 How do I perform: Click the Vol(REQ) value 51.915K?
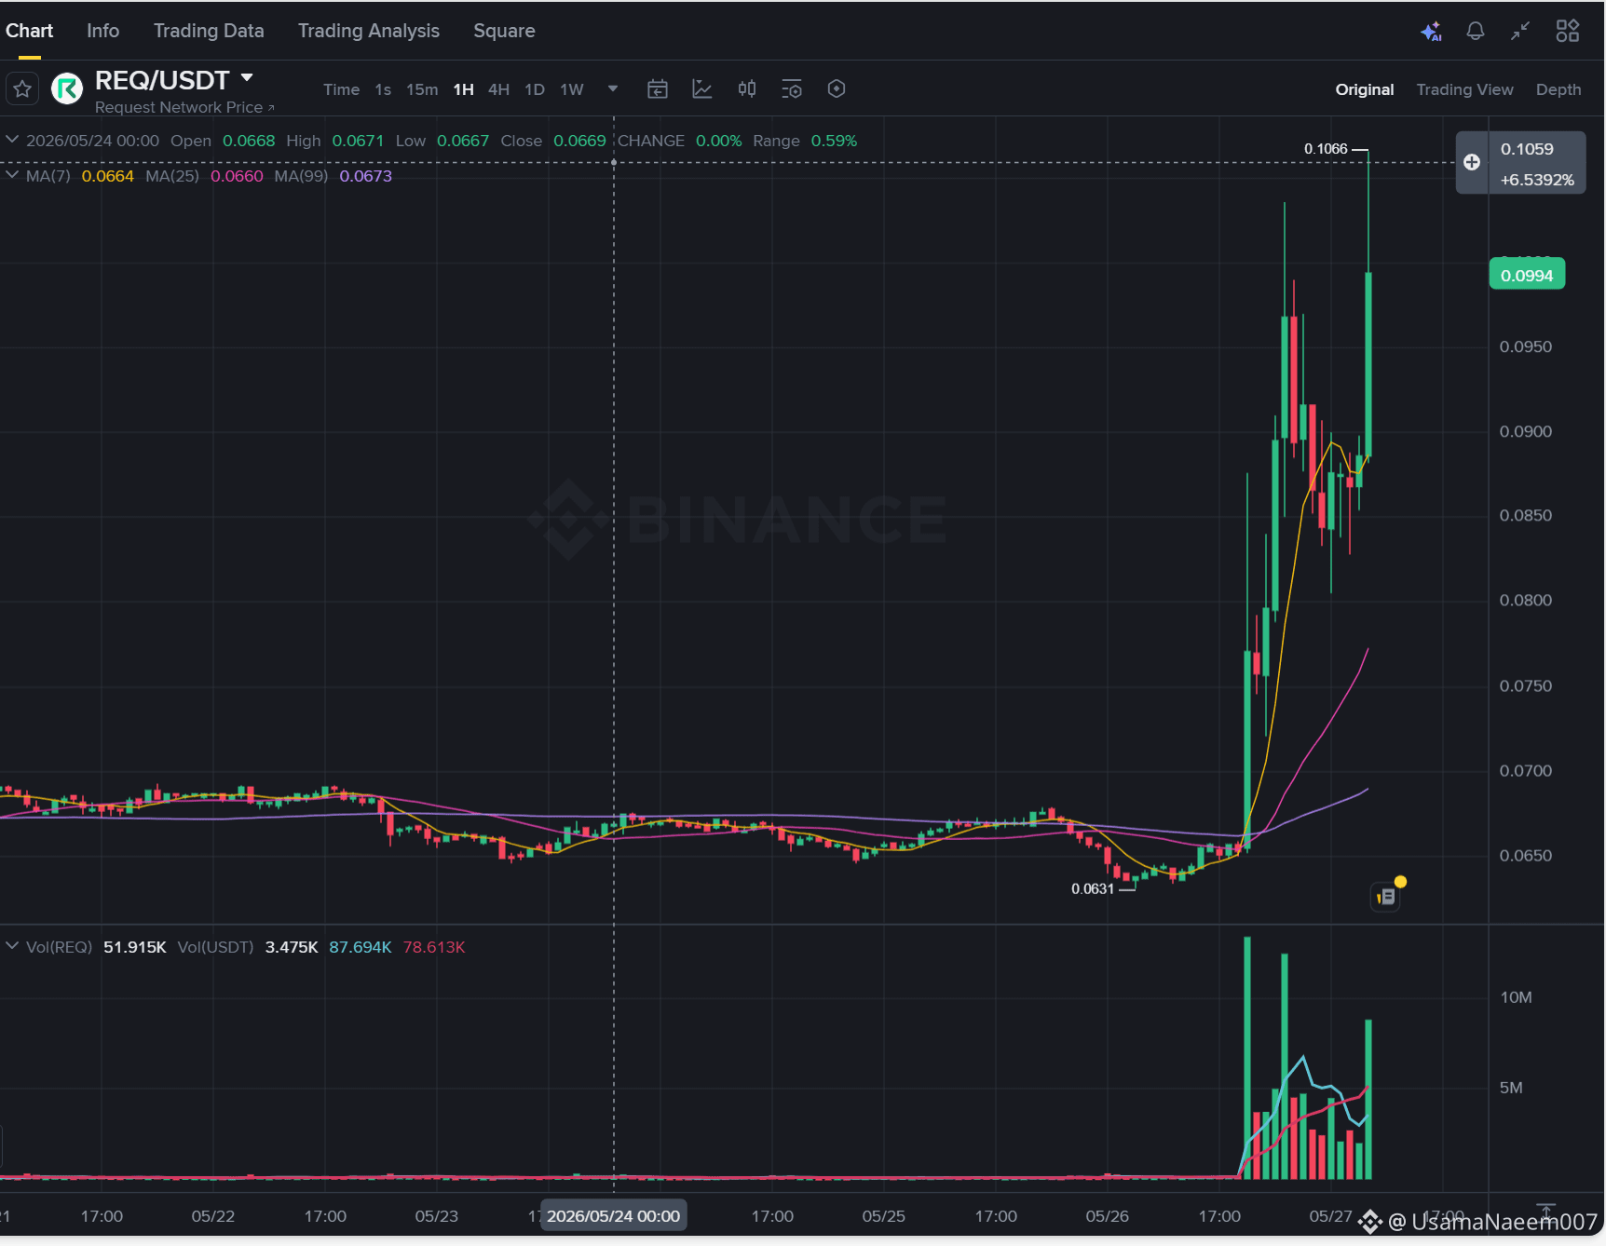[x=135, y=947]
